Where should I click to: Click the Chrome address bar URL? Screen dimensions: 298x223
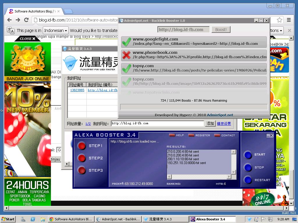point(78,20)
